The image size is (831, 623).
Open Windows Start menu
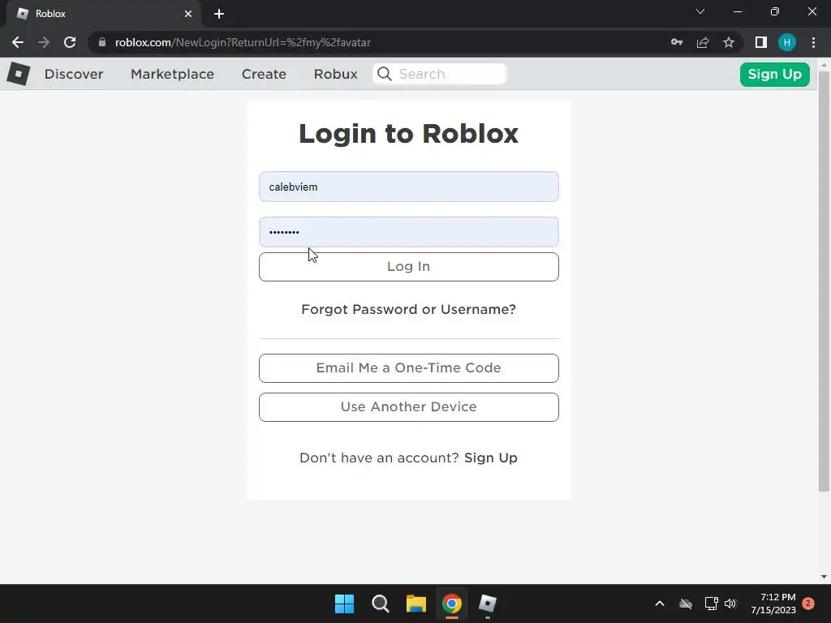[x=344, y=604]
